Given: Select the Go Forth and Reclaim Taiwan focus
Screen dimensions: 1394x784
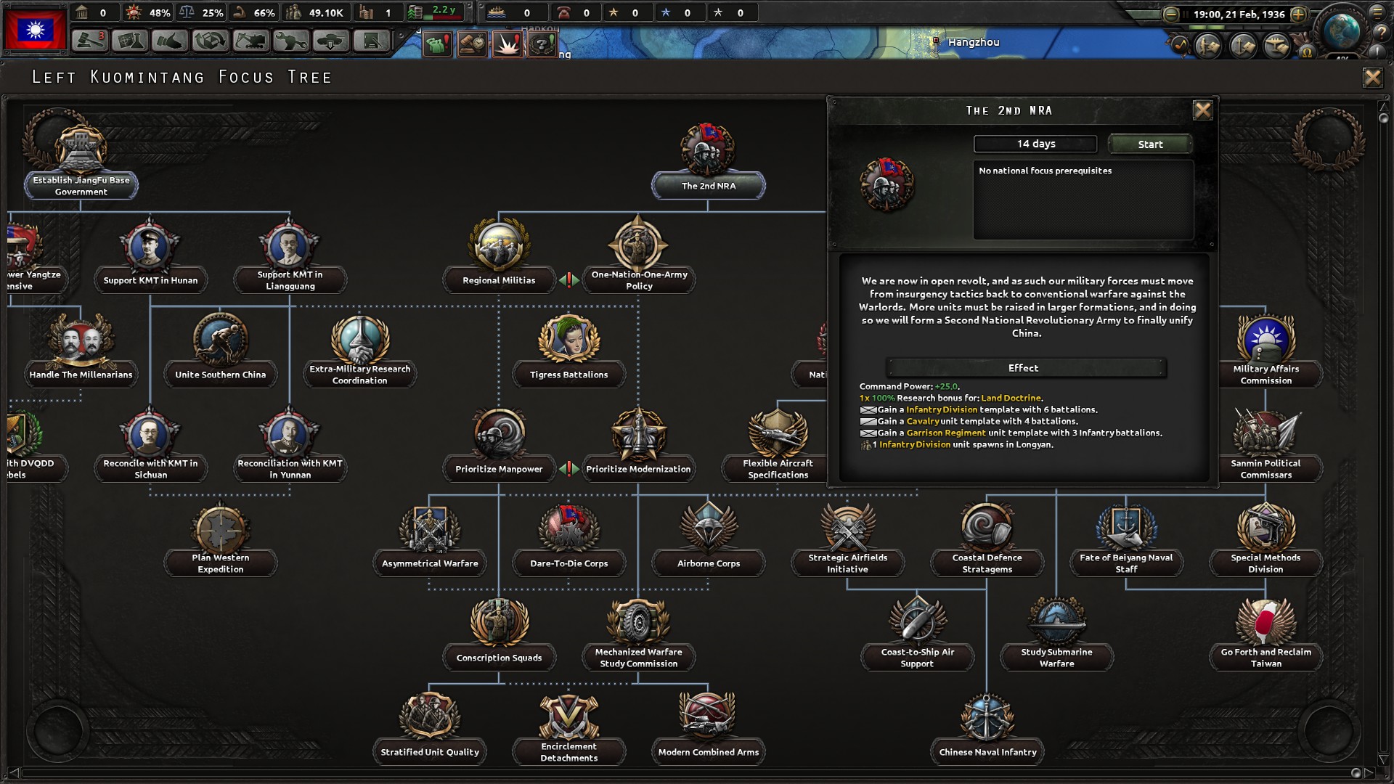Looking at the screenshot, I should (1265, 633).
